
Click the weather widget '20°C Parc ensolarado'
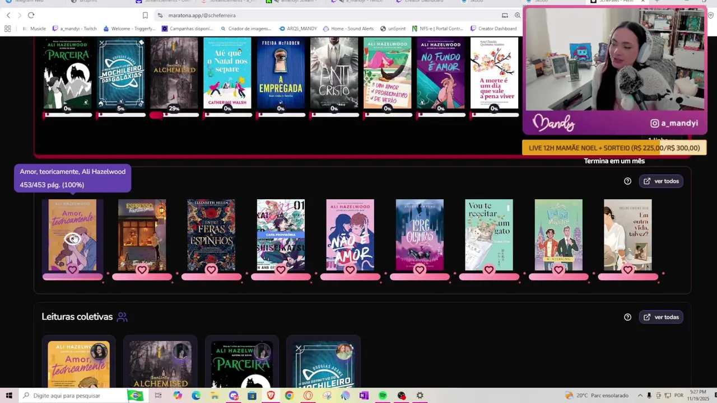click(x=597, y=395)
